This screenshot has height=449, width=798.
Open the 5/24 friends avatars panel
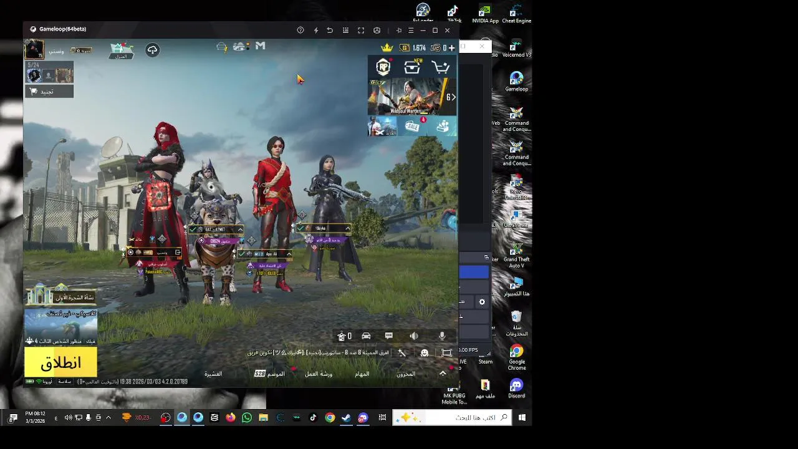tap(49, 73)
